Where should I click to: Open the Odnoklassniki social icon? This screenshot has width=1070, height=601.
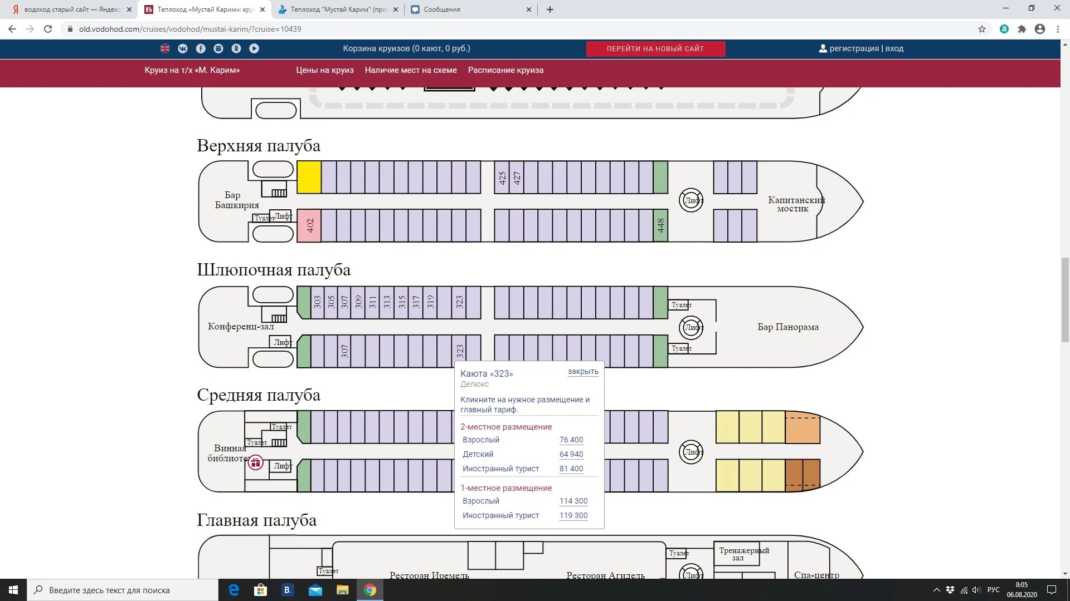click(236, 48)
